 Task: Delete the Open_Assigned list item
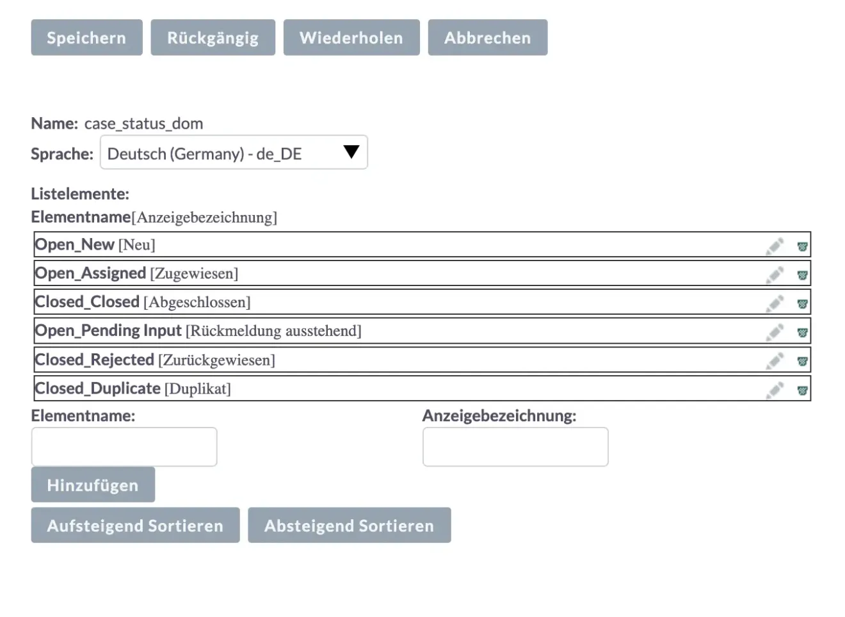pos(803,275)
